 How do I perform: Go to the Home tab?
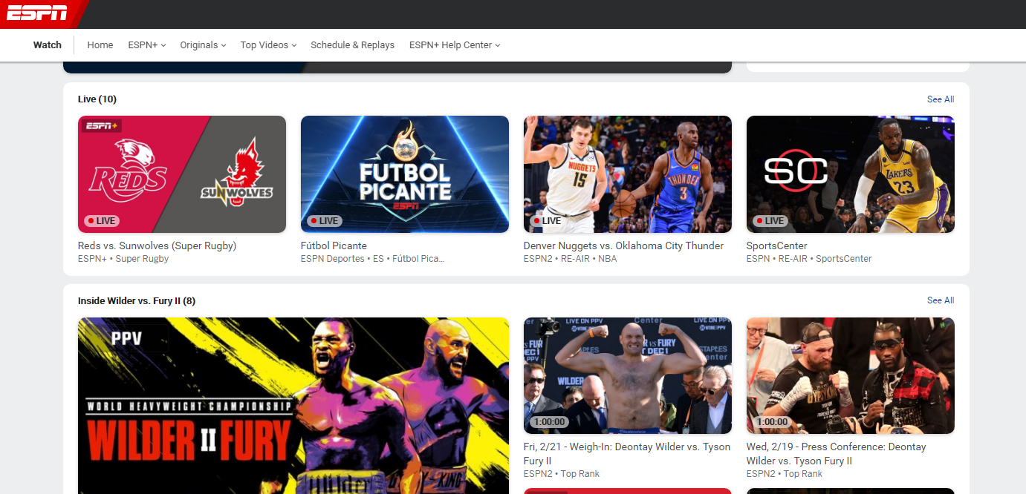[100, 45]
